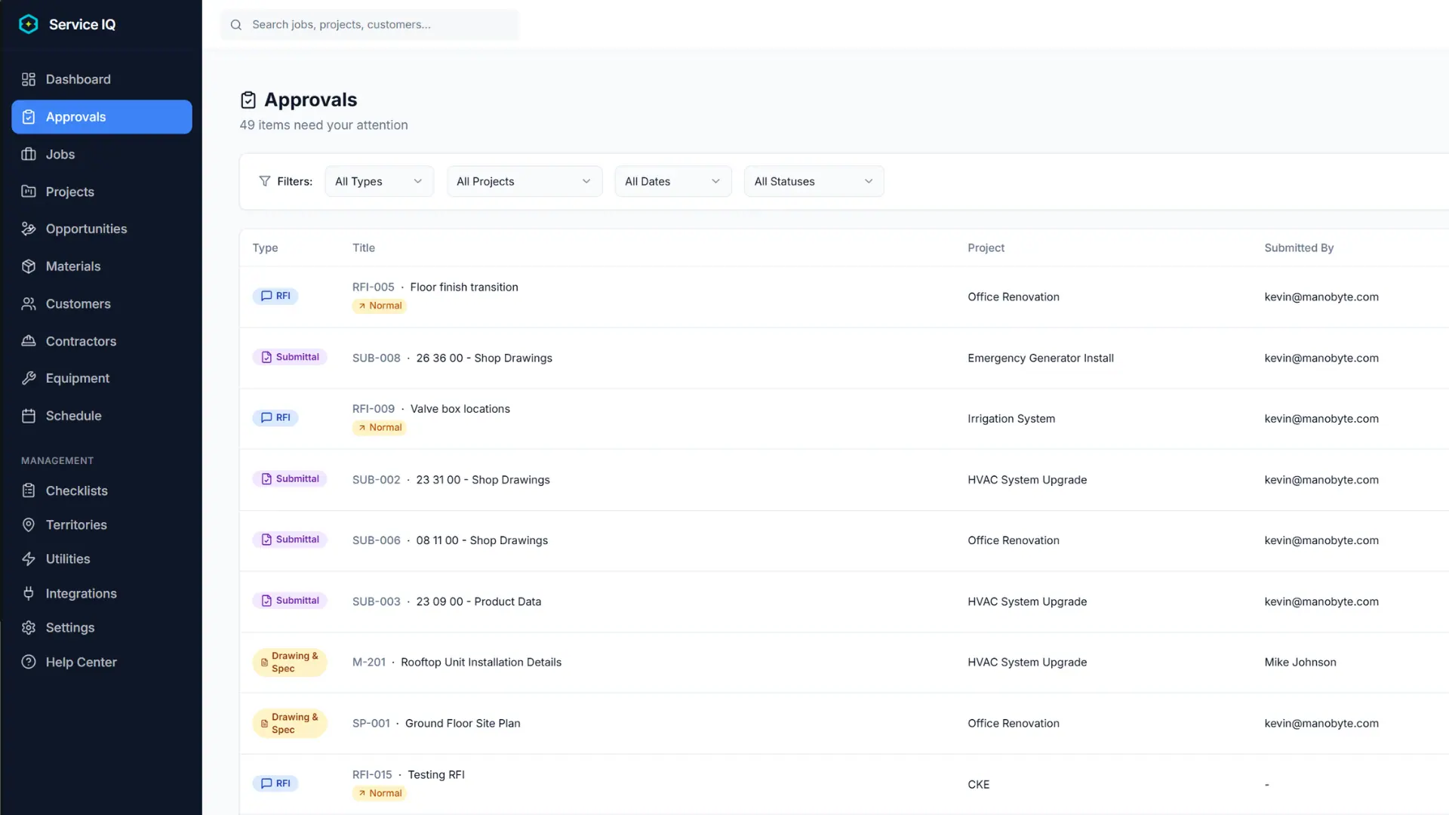1449x815 pixels.
Task: Click the Title column header
Action: (x=364, y=248)
